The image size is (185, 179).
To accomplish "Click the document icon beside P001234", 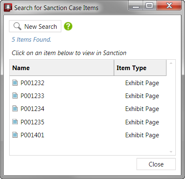I will point(15,108).
